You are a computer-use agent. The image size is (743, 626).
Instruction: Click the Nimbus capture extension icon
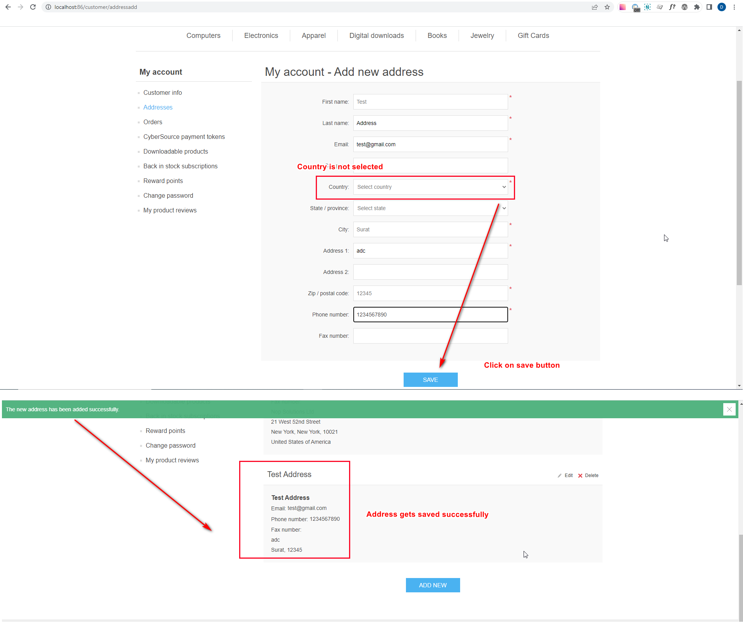[647, 7]
